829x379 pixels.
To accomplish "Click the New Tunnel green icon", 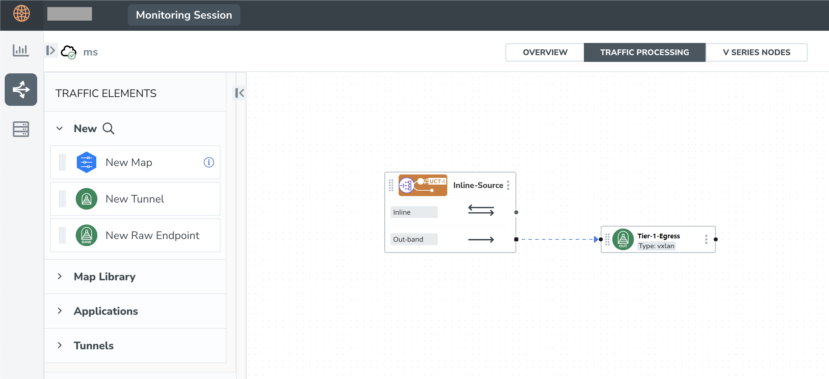I will (87, 199).
